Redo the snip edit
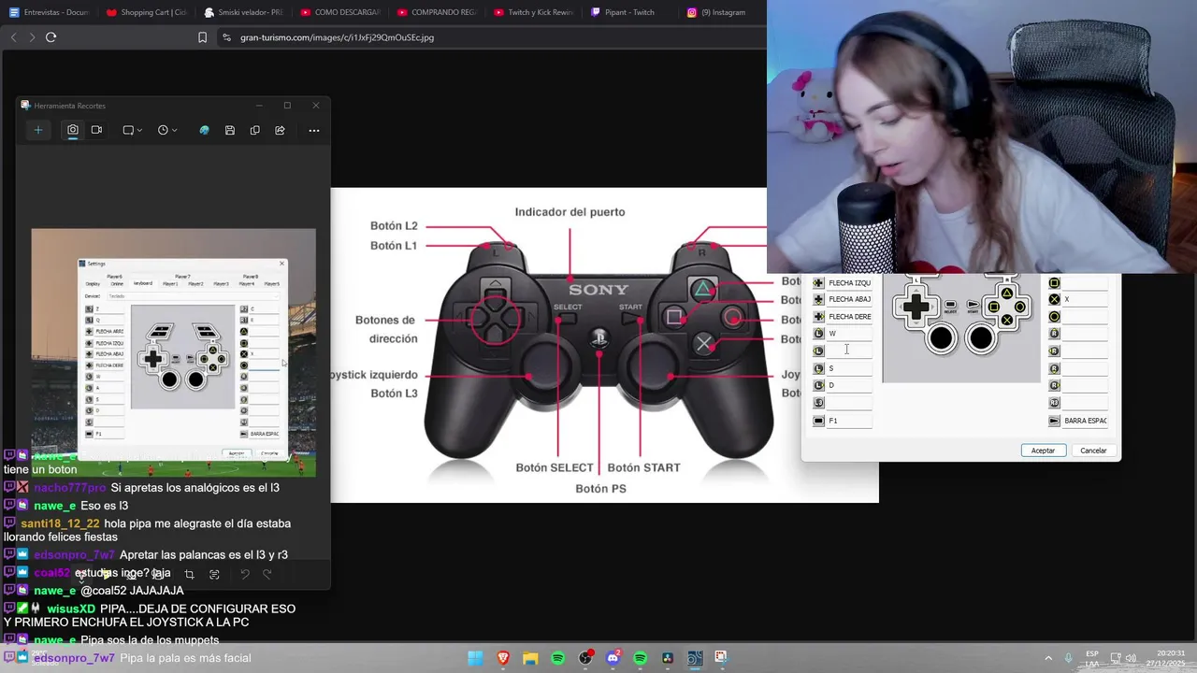The width and height of the screenshot is (1197, 673). (267, 574)
